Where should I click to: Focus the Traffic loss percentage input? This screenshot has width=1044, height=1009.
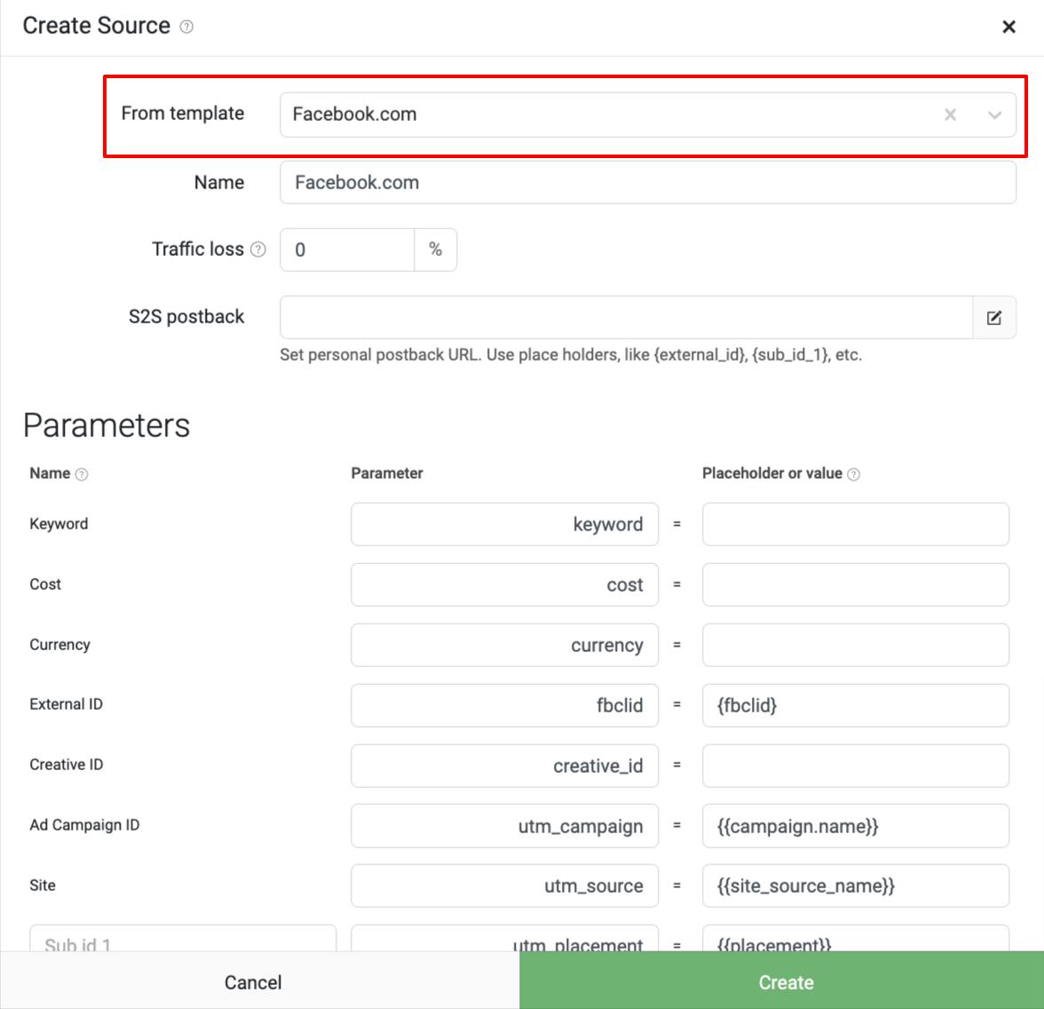coord(347,250)
